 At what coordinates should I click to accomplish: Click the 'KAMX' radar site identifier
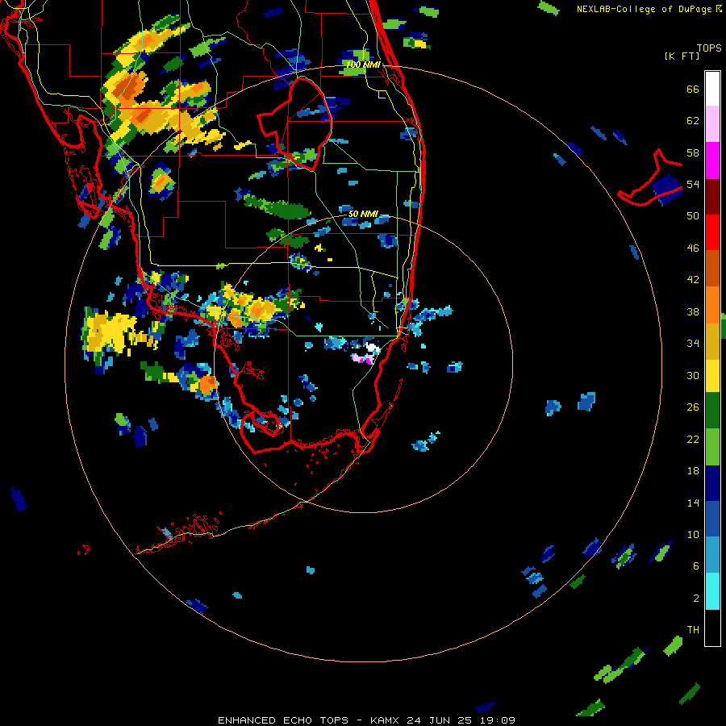point(386,720)
